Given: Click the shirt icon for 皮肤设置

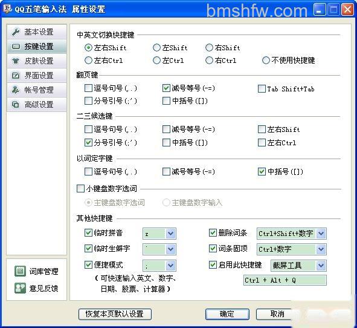Looking at the screenshot, I should pos(16,61).
